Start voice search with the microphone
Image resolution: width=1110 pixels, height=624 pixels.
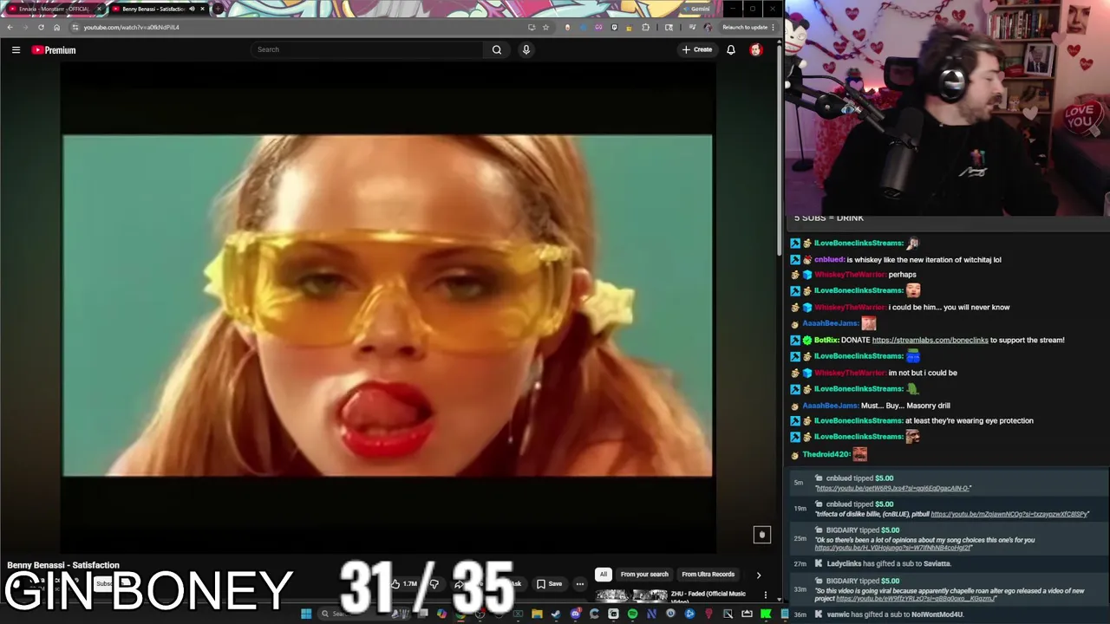click(x=526, y=49)
